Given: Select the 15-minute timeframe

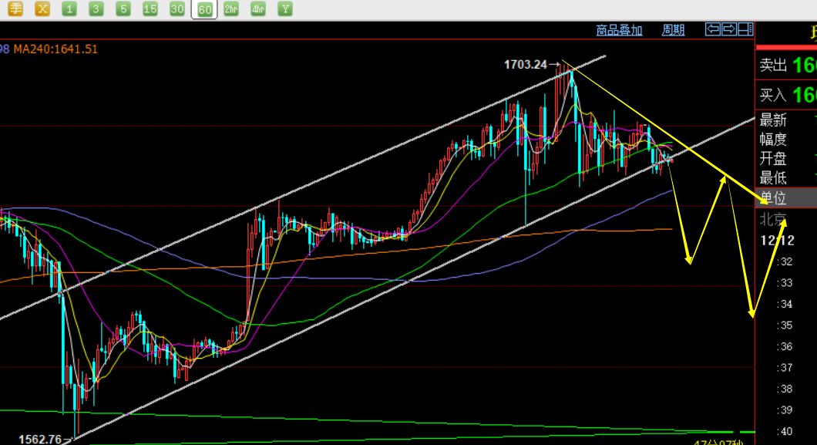Looking at the screenshot, I should 150,8.
